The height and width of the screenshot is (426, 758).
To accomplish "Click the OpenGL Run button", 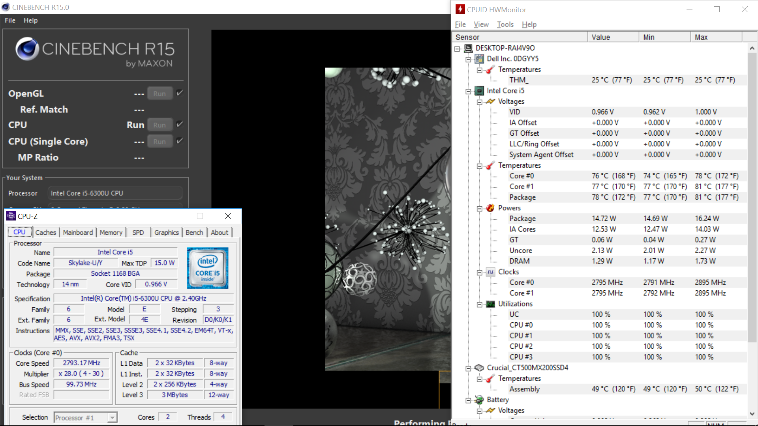I will 159,93.
